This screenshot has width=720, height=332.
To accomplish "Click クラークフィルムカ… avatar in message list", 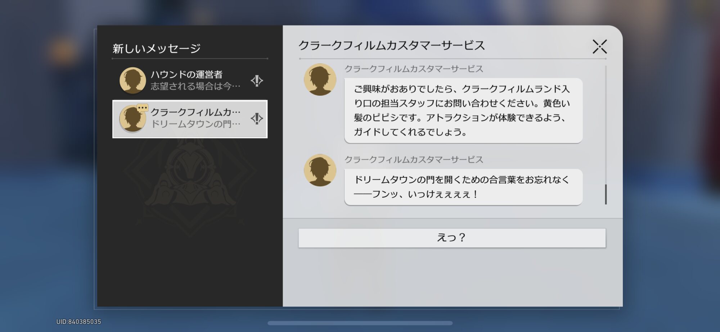I will click(132, 119).
